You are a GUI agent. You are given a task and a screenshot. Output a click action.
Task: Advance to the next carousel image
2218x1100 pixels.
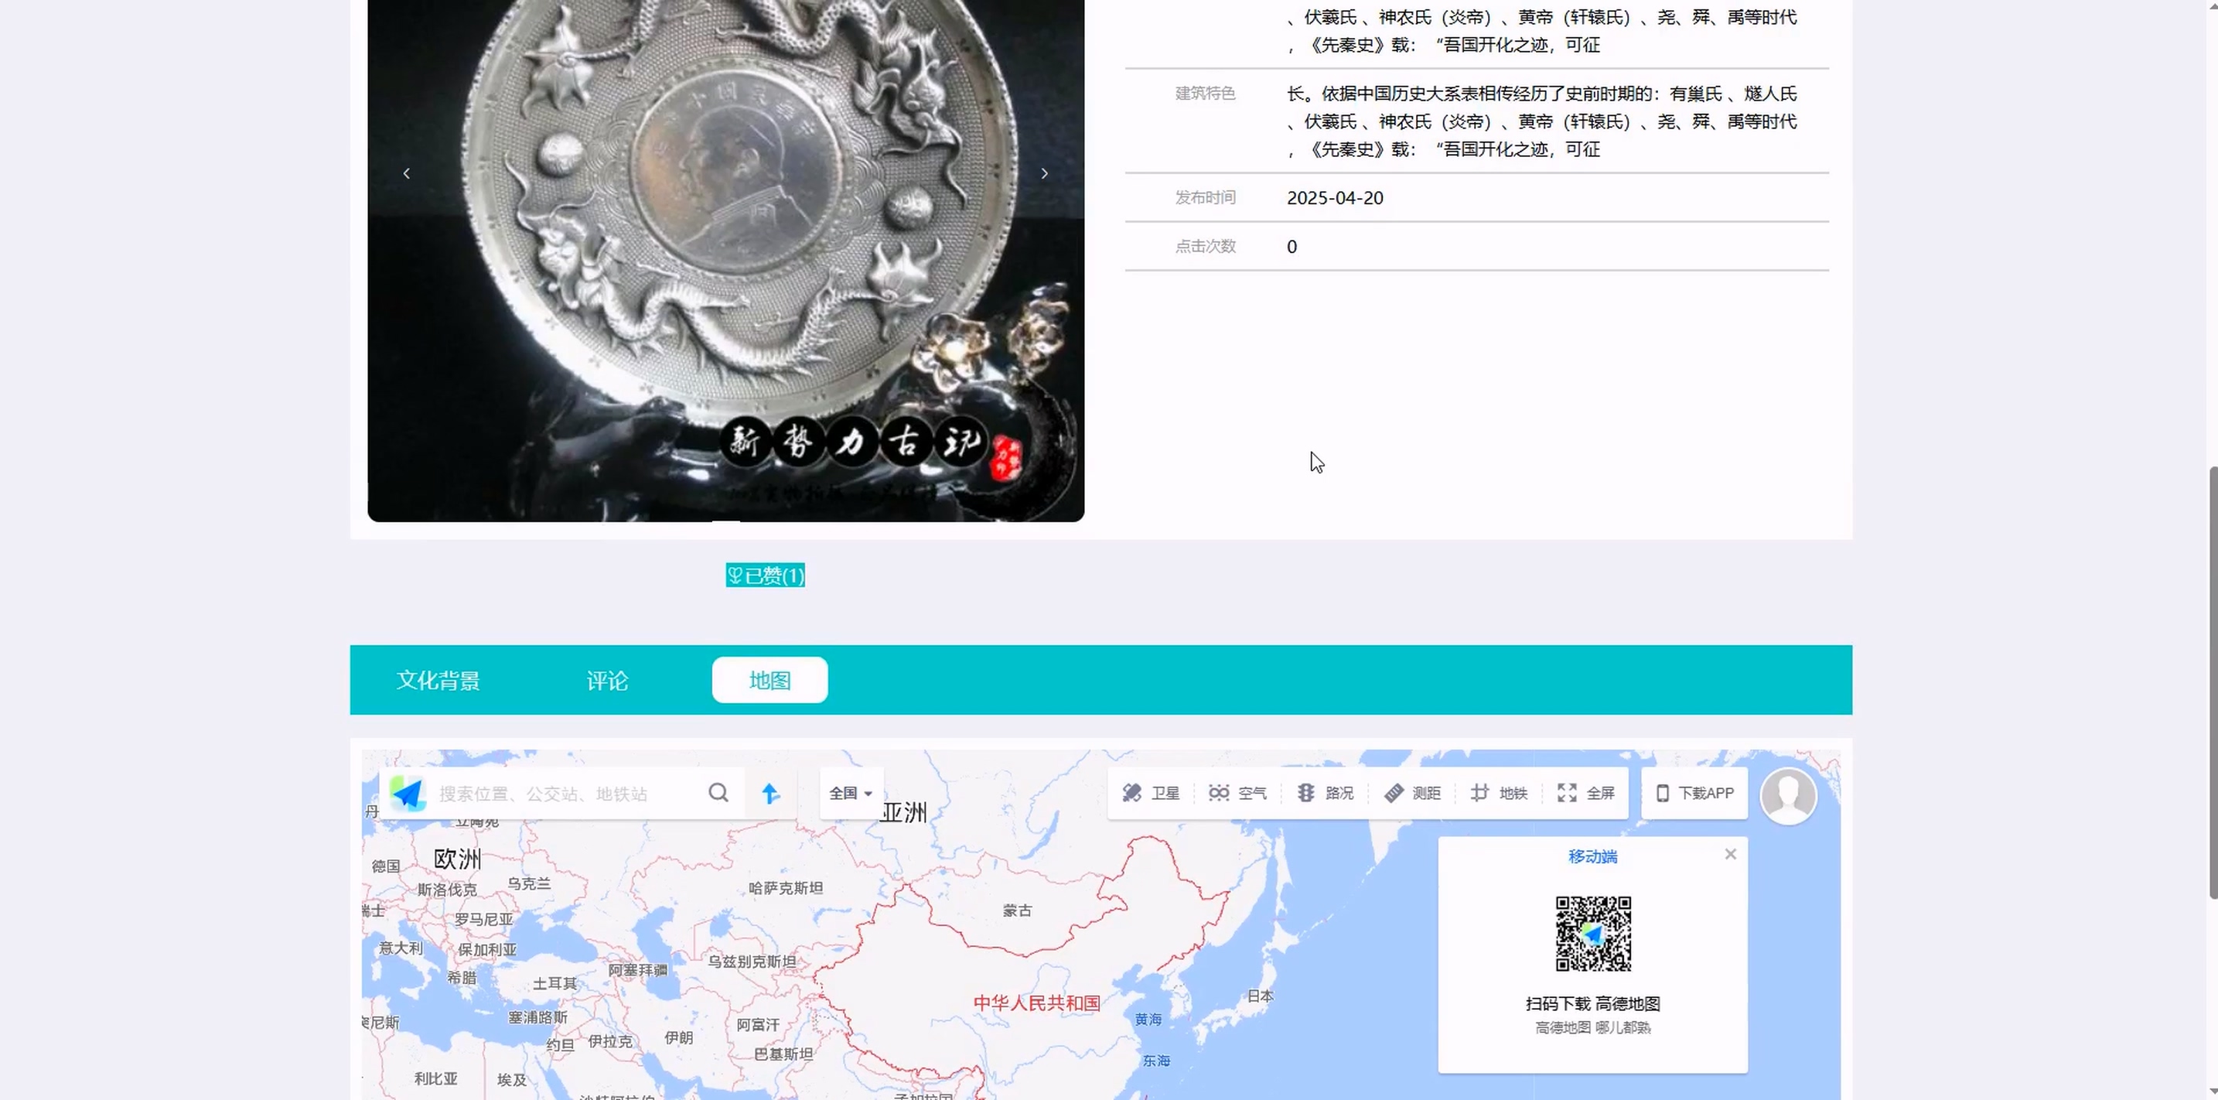pyautogui.click(x=1044, y=173)
